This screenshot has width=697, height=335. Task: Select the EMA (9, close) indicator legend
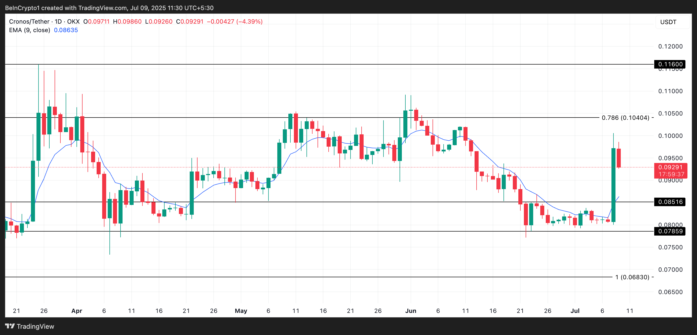[x=29, y=30]
